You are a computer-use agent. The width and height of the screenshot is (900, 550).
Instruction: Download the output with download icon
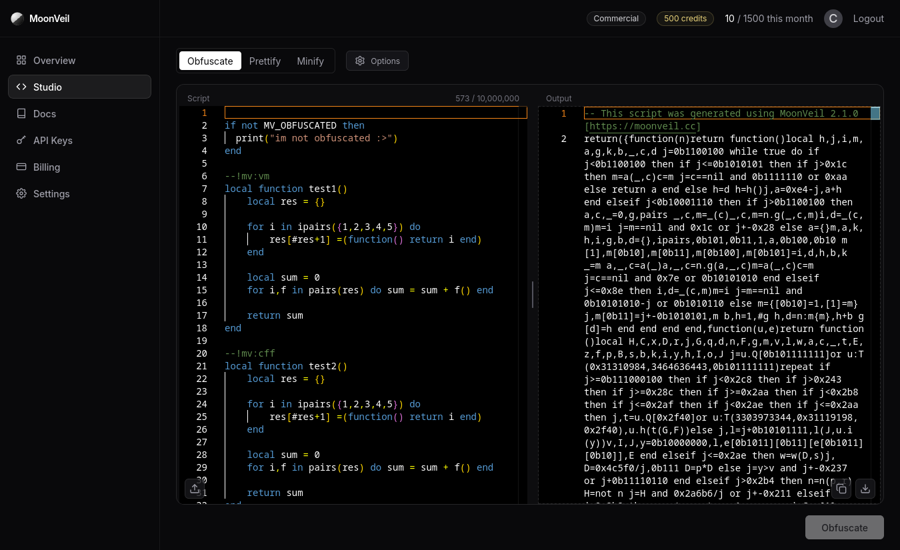point(865,489)
